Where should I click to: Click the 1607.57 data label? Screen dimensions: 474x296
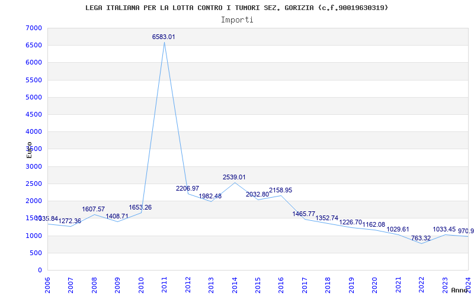coord(94,210)
